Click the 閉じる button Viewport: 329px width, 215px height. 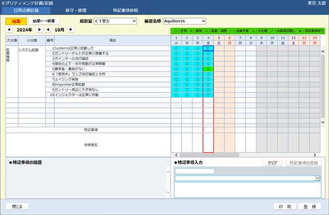pyautogui.click(x=17, y=207)
